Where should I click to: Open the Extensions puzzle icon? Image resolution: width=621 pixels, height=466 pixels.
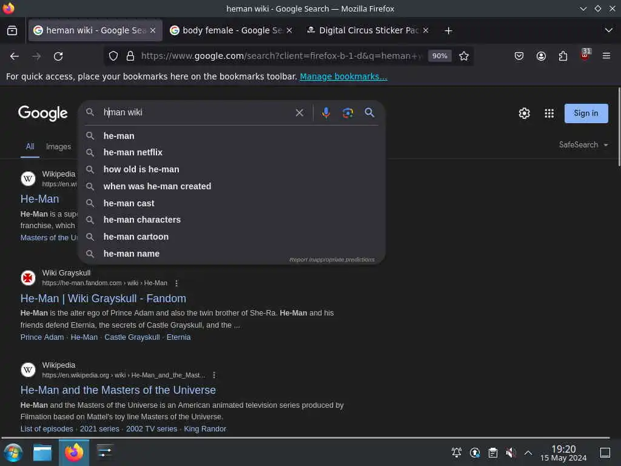(x=563, y=56)
